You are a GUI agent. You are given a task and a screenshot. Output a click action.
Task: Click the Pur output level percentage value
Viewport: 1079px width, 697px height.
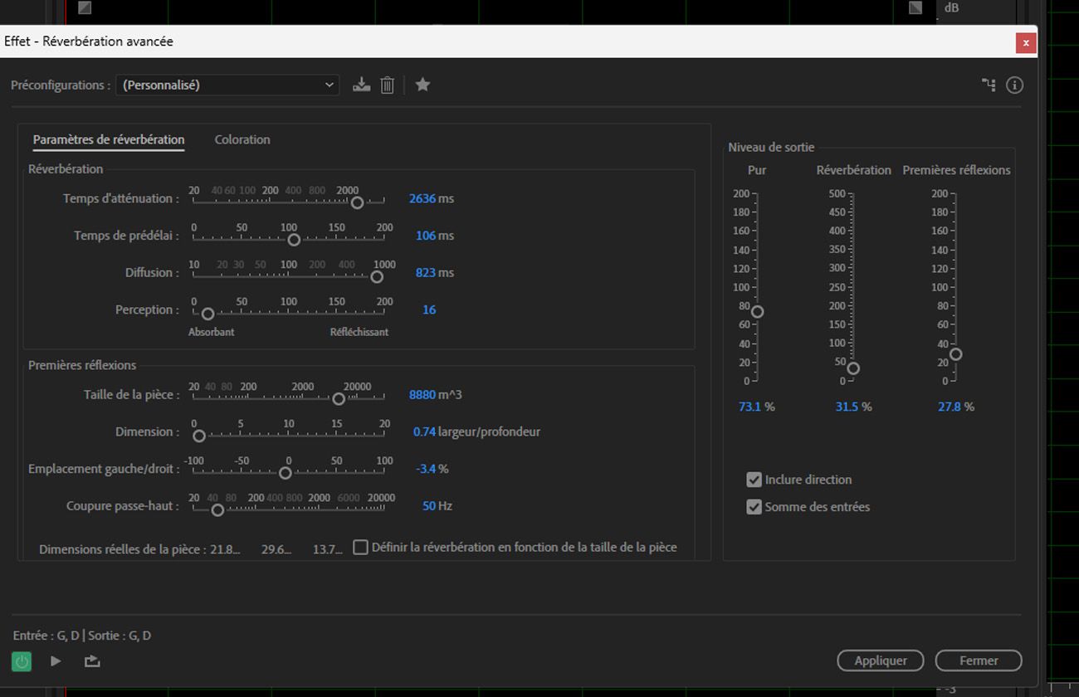click(x=749, y=407)
